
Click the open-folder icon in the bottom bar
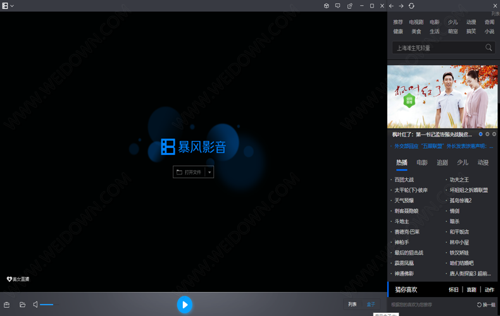pyautogui.click(x=22, y=305)
